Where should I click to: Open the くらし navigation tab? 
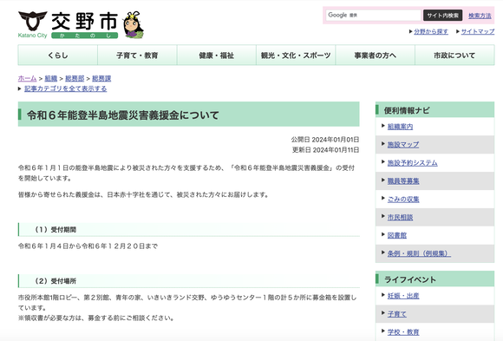pyautogui.click(x=58, y=56)
